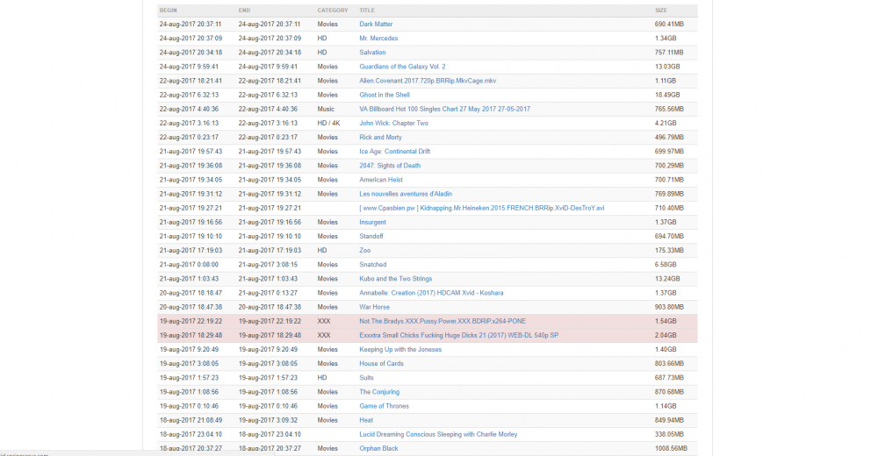This screenshot has height=456, width=878.
Task: Click the Insurgent title link
Action: (372, 222)
